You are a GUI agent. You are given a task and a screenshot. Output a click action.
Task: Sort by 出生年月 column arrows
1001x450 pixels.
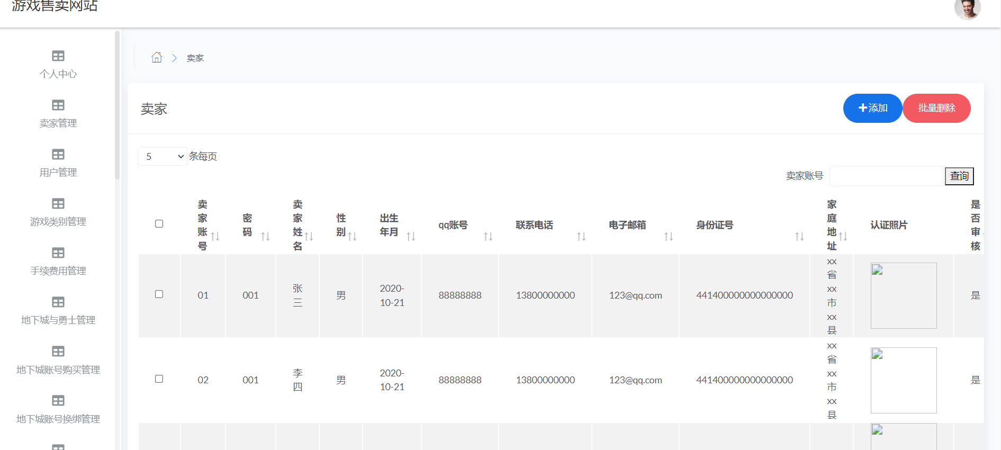click(411, 236)
